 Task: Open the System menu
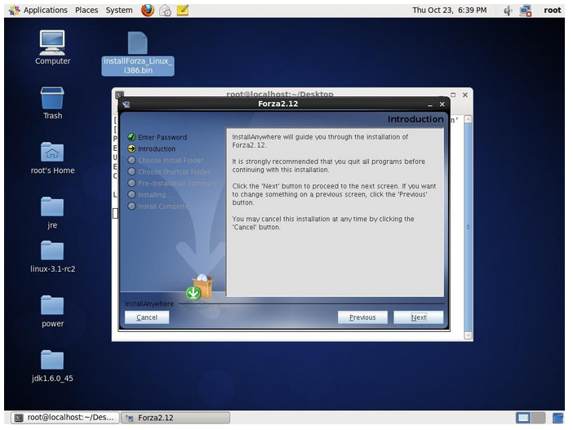point(119,11)
